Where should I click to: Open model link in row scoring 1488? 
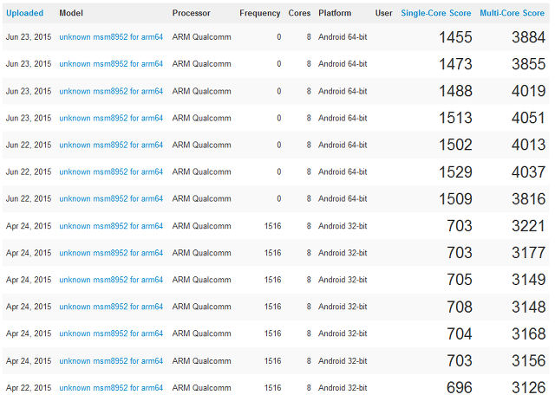tap(111, 91)
